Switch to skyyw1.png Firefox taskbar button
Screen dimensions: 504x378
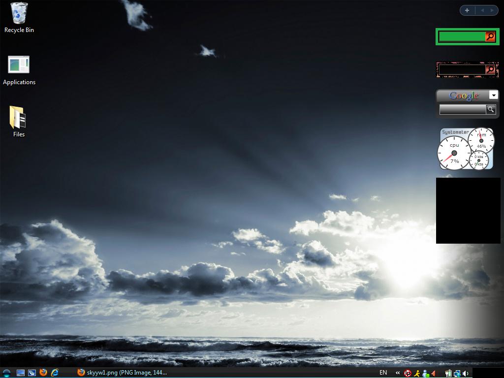(122, 373)
